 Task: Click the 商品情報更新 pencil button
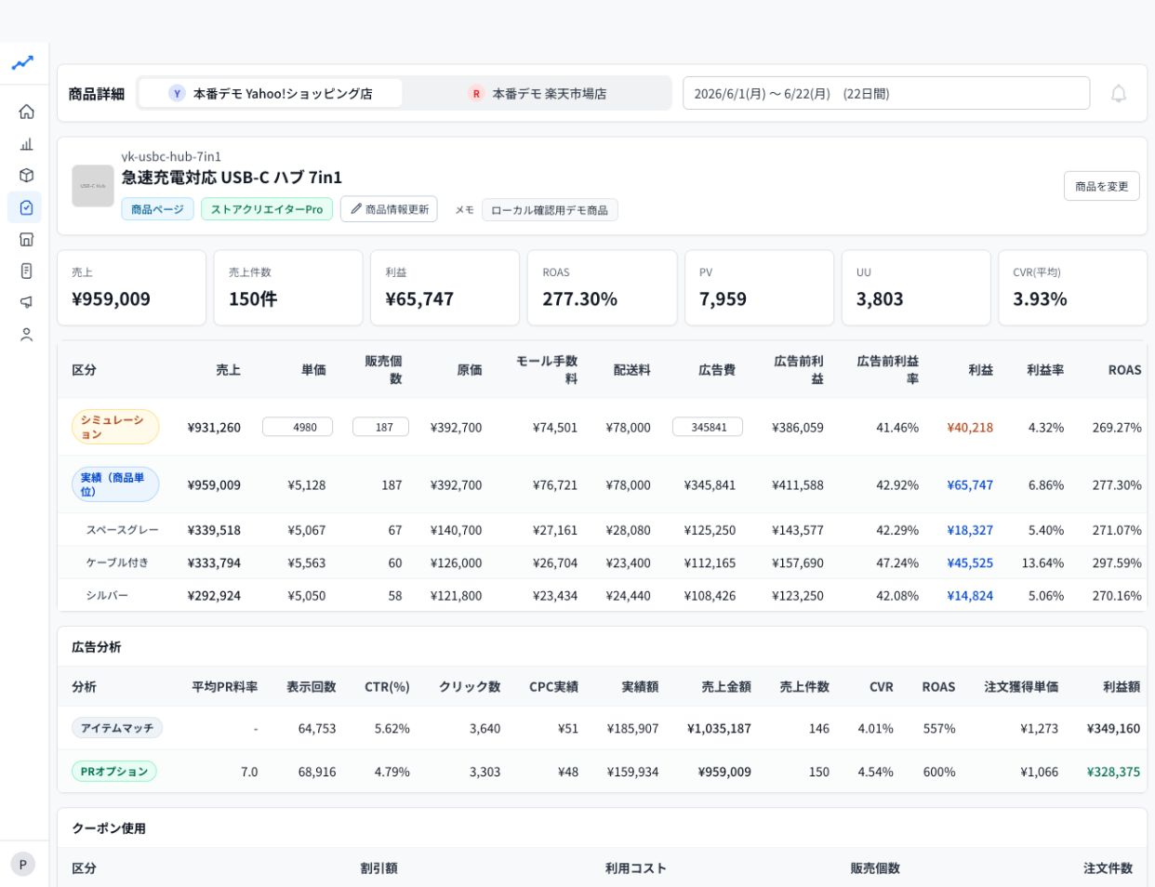click(389, 209)
